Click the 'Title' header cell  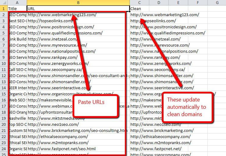tap(17, 9)
